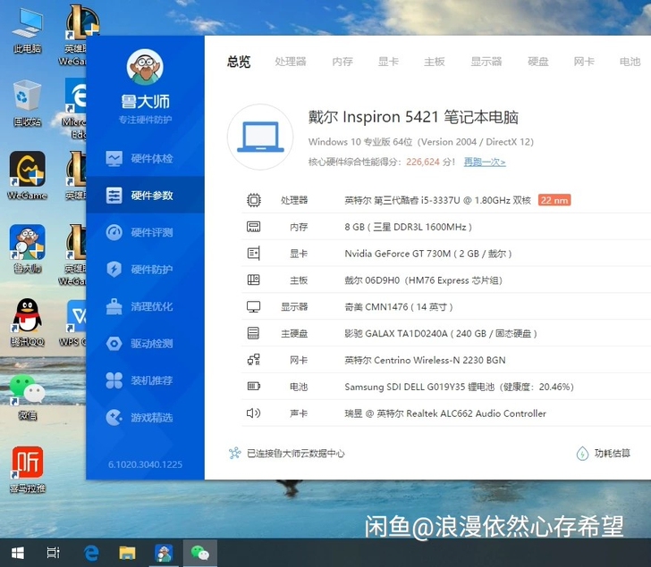
Task: Open Task View on the taskbar
Action: pos(53,553)
